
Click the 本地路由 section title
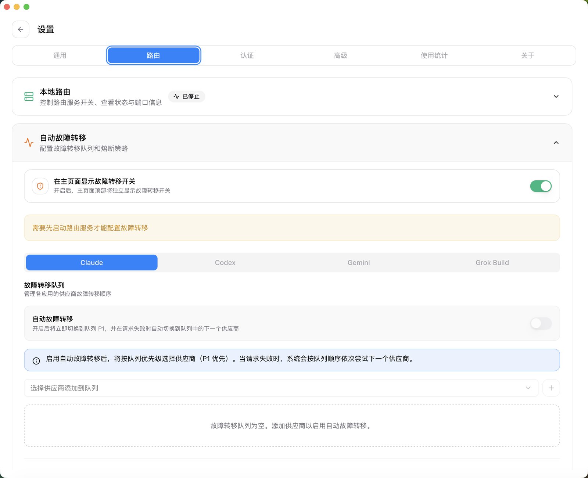point(55,92)
